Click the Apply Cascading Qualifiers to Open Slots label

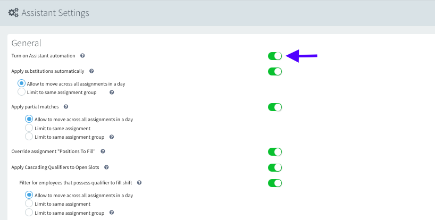55,167
